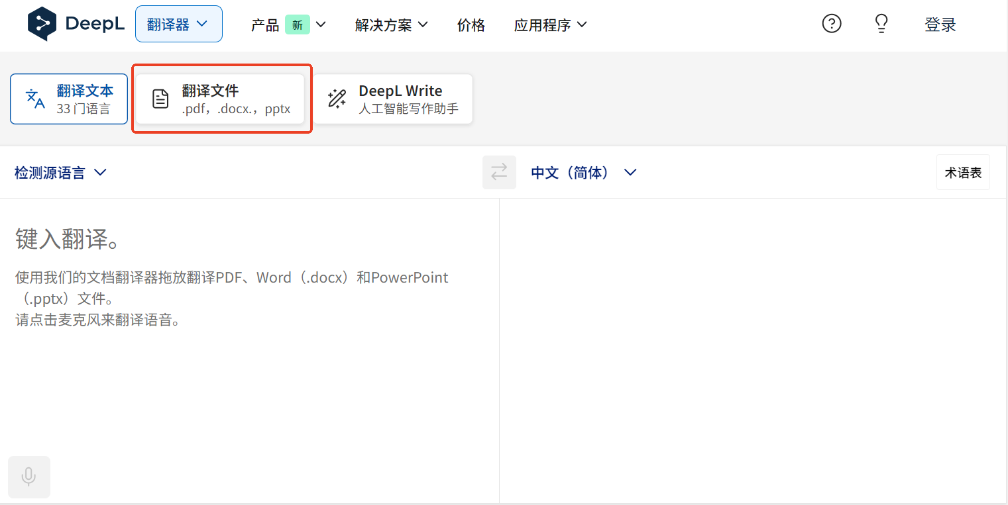The width and height of the screenshot is (1008, 505).
Task: Click the "人工智能写作助手" subtitle text
Action: click(x=409, y=109)
